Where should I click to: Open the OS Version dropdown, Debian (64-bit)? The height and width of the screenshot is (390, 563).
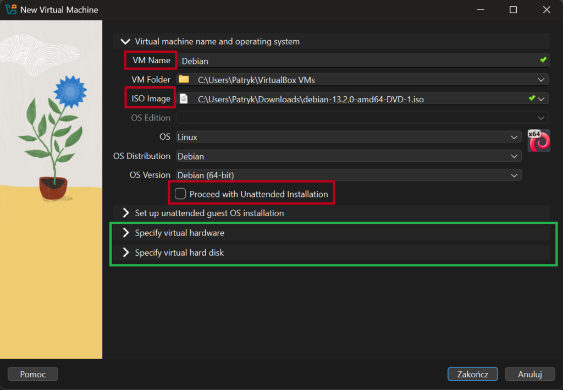coord(349,175)
